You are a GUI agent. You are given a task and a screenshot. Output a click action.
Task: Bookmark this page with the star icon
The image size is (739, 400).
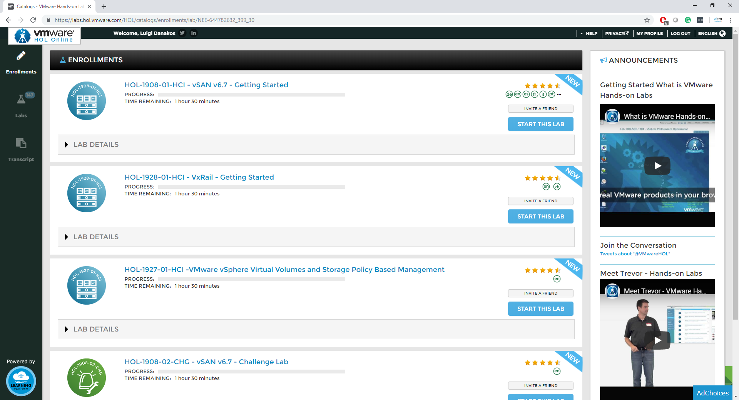pos(647,20)
